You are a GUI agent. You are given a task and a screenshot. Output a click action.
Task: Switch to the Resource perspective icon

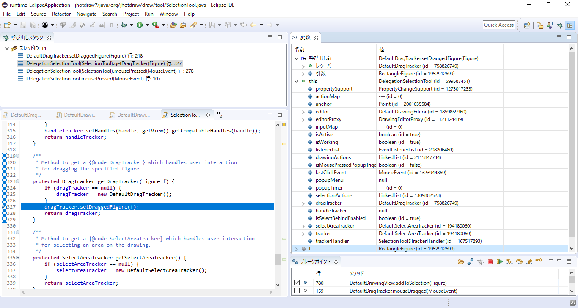[540, 25]
